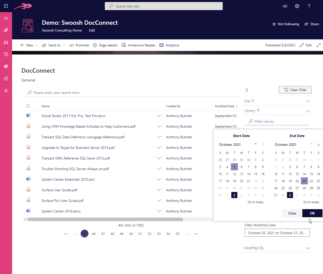Open Transact DML Reference SQL Sever 2012.pdf
Viewport: 323px width, 274px height.
tap(76, 158)
